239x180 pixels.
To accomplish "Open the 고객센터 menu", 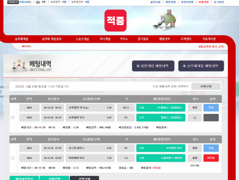I will point(186,39).
